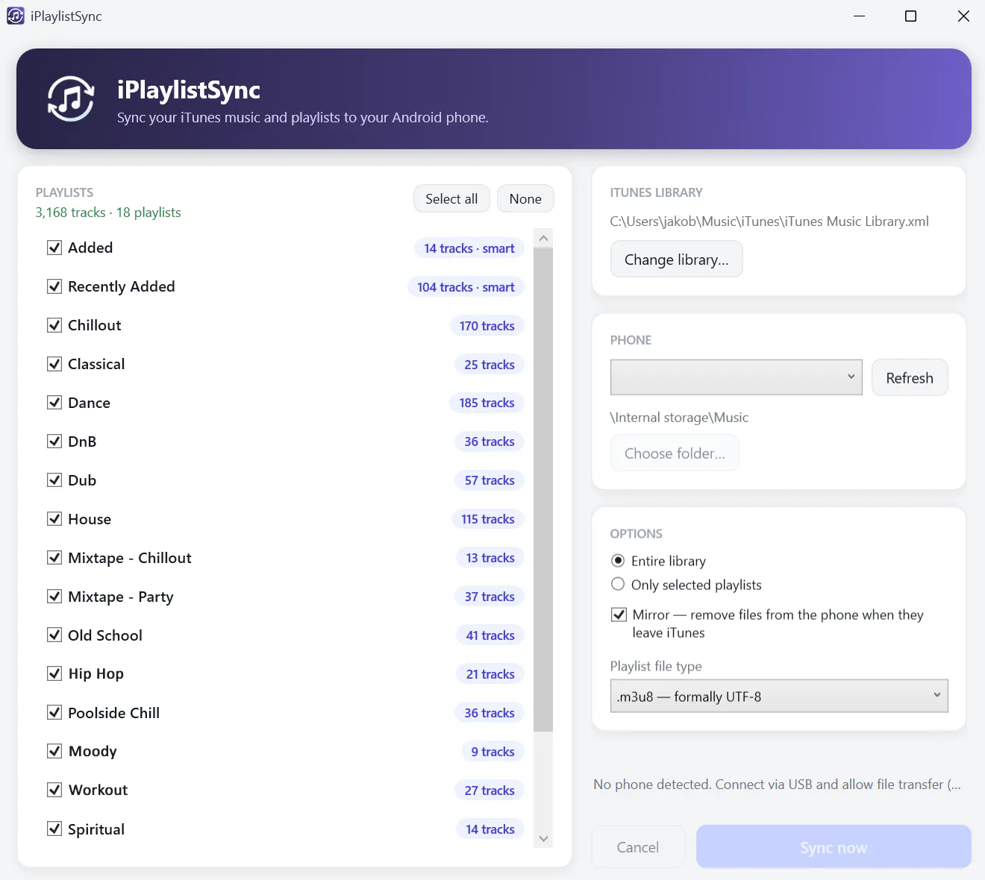This screenshot has width=985, height=880.
Task: Click the playlist list scroll down arrow
Action: click(543, 839)
